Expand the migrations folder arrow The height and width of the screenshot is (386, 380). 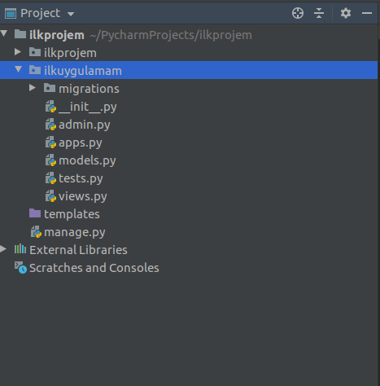pyautogui.click(x=33, y=87)
